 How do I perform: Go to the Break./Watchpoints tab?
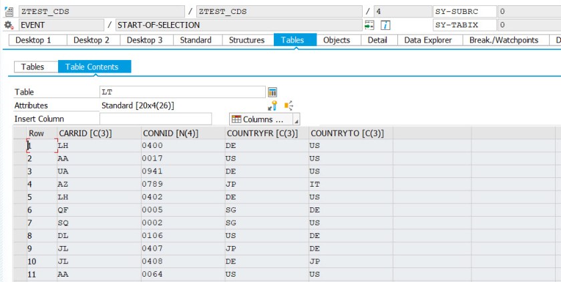click(x=504, y=40)
